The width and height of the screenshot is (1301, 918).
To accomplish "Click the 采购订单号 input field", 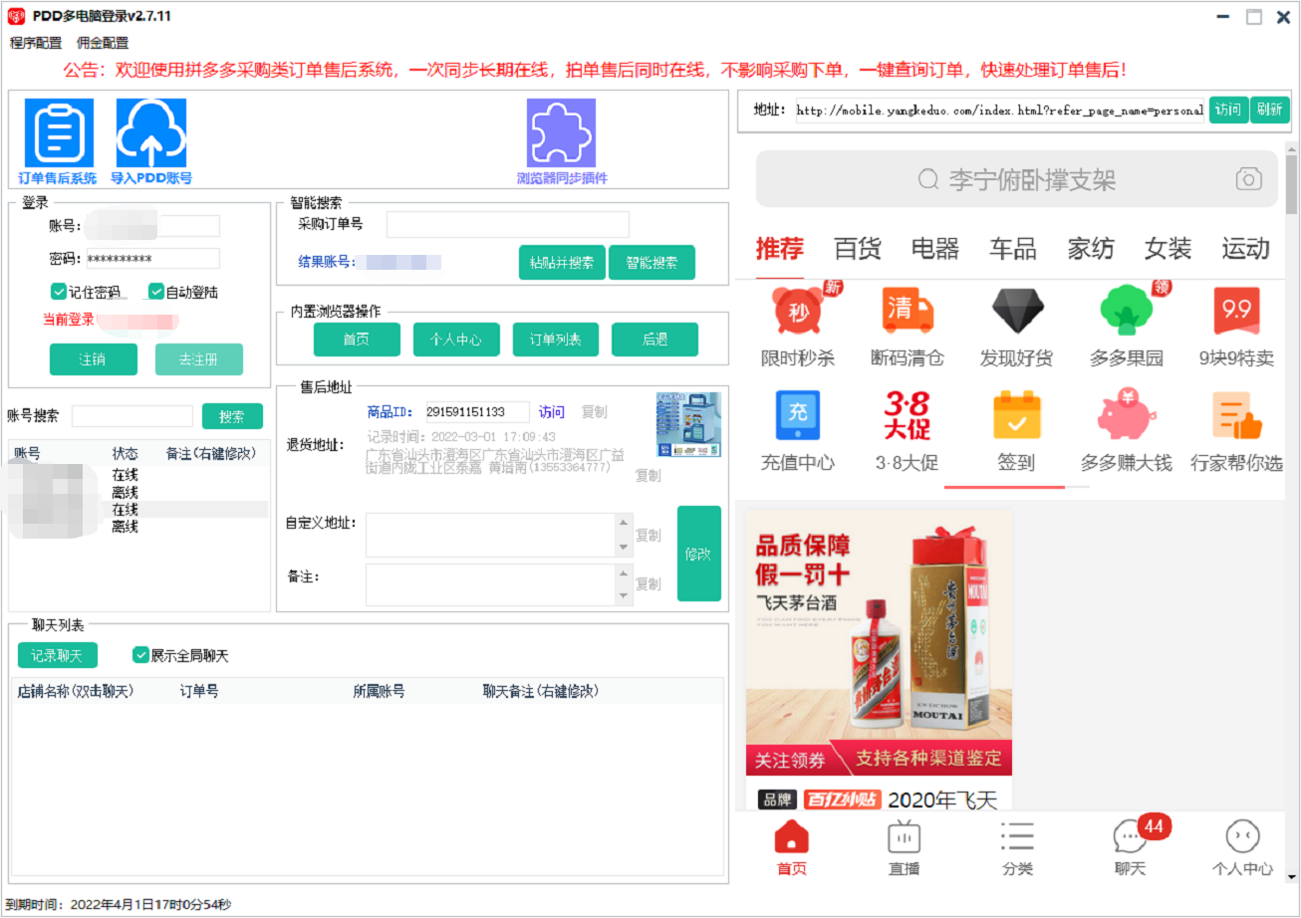I will 507,224.
